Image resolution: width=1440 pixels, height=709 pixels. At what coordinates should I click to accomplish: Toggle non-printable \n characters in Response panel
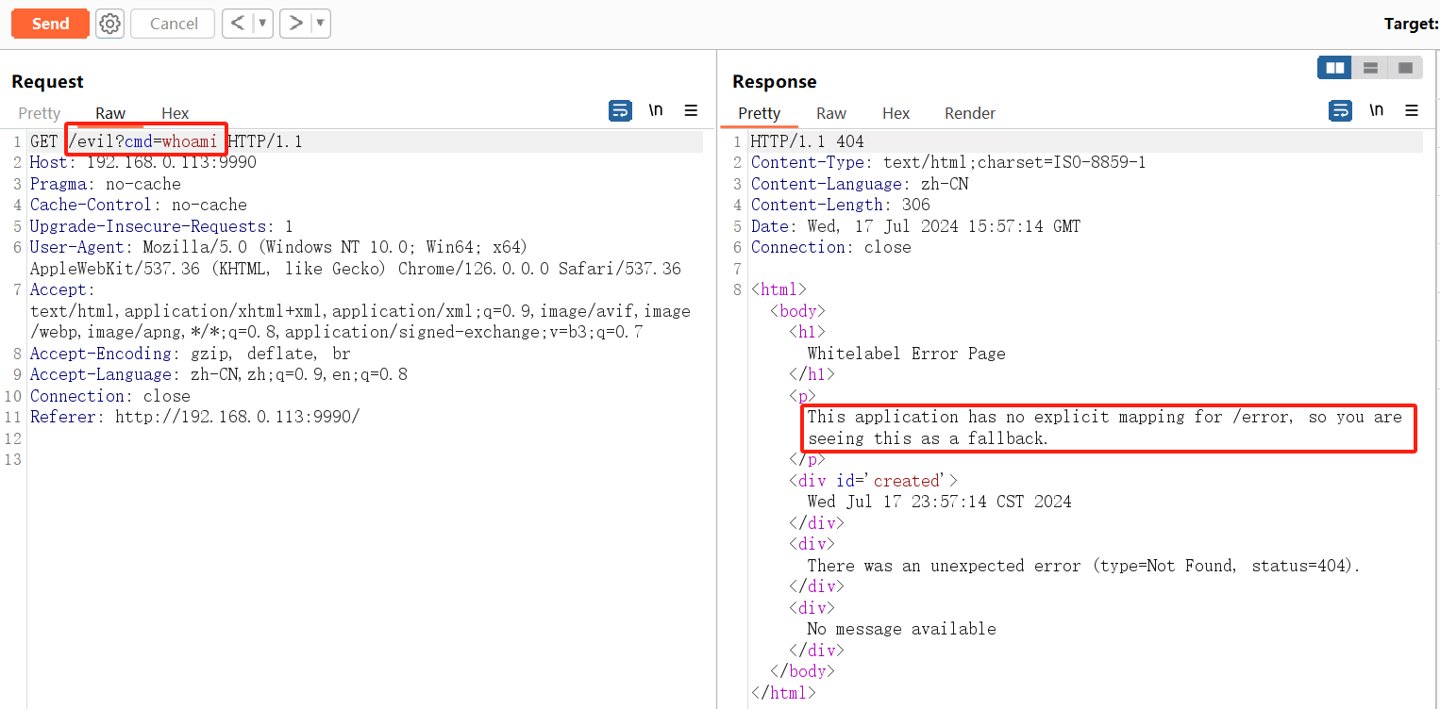[1377, 111]
